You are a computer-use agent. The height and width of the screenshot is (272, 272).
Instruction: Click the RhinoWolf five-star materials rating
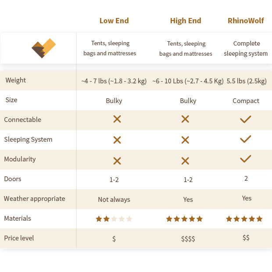[x=244, y=219]
